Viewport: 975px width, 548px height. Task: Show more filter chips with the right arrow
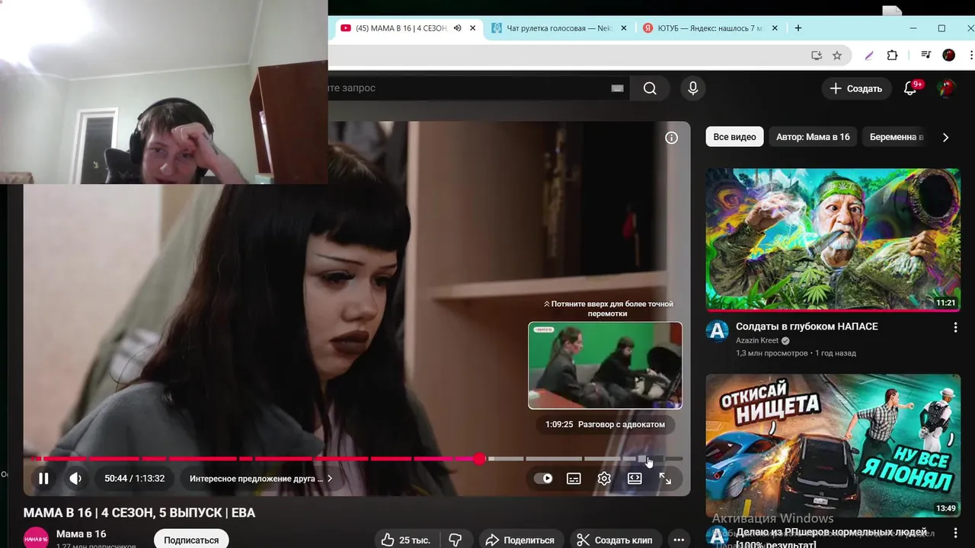click(945, 137)
